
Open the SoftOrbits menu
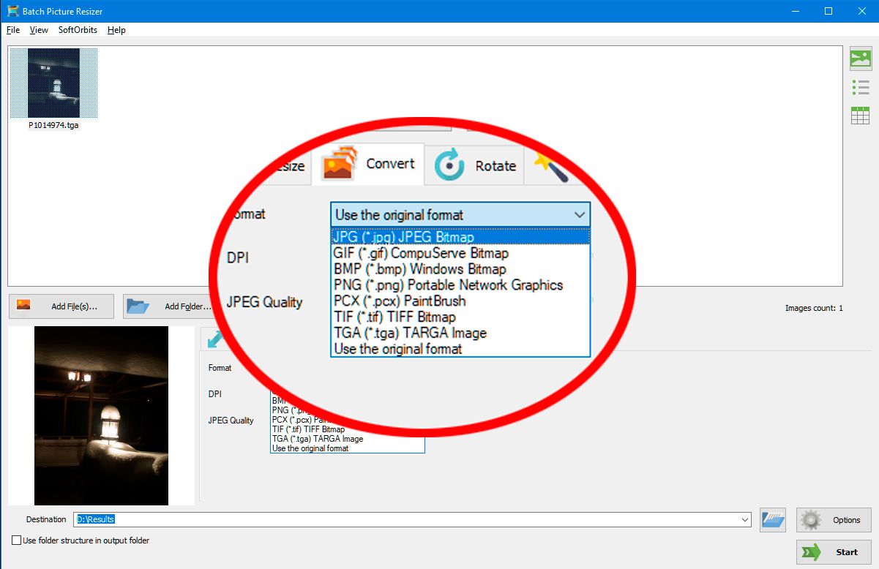click(78, 30)
